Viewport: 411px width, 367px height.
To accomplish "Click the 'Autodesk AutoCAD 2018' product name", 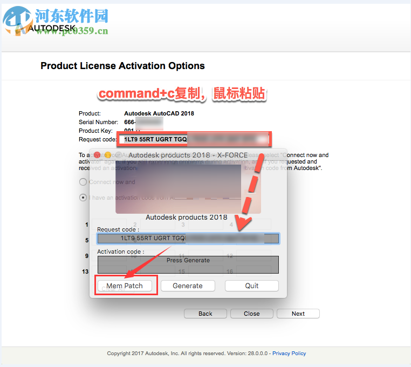I will 159,113.
